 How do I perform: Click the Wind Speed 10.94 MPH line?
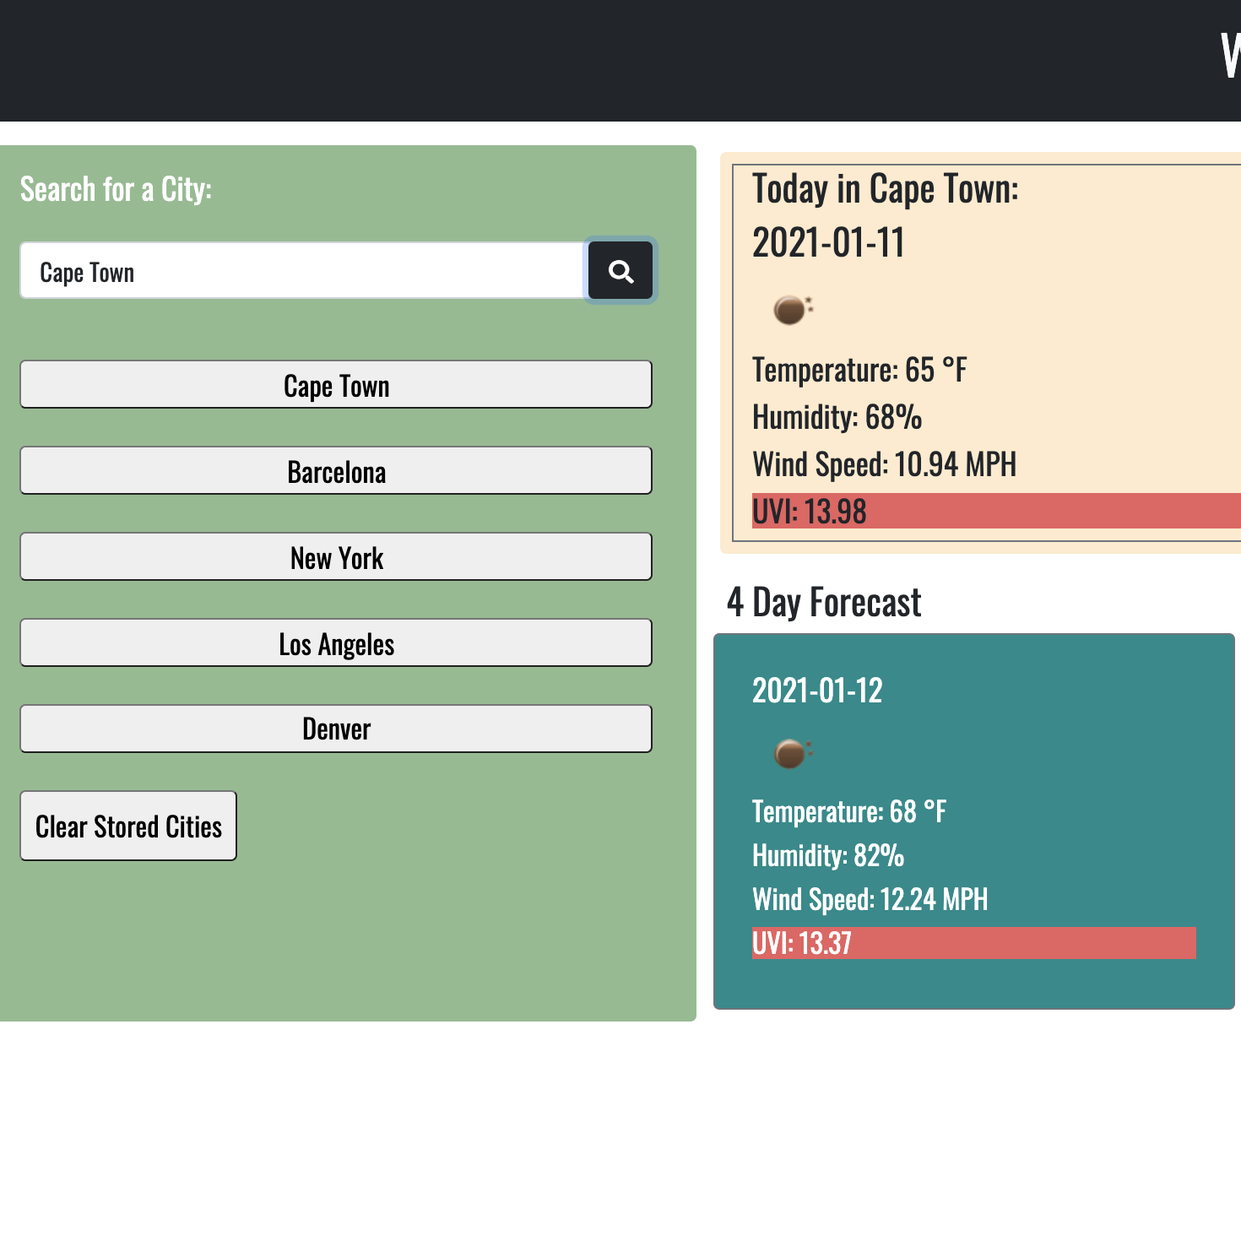[884, 464]
